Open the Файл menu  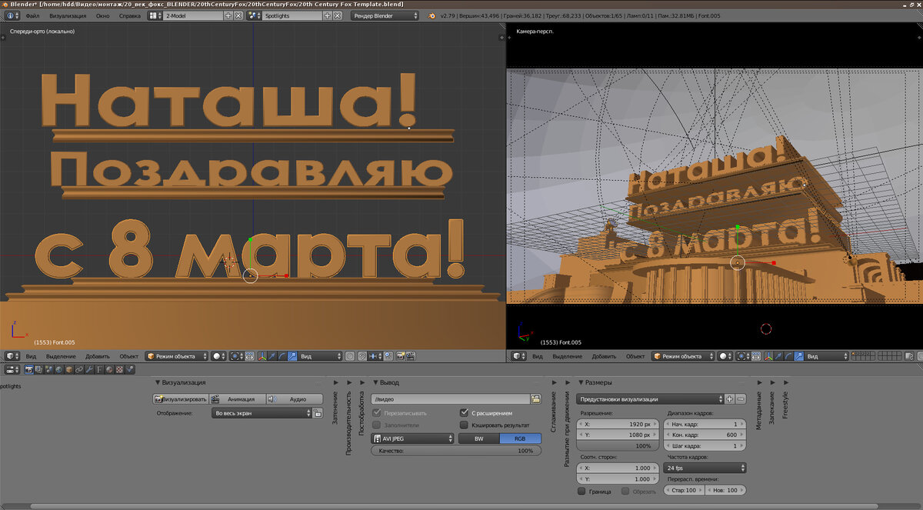click(32, 15)
